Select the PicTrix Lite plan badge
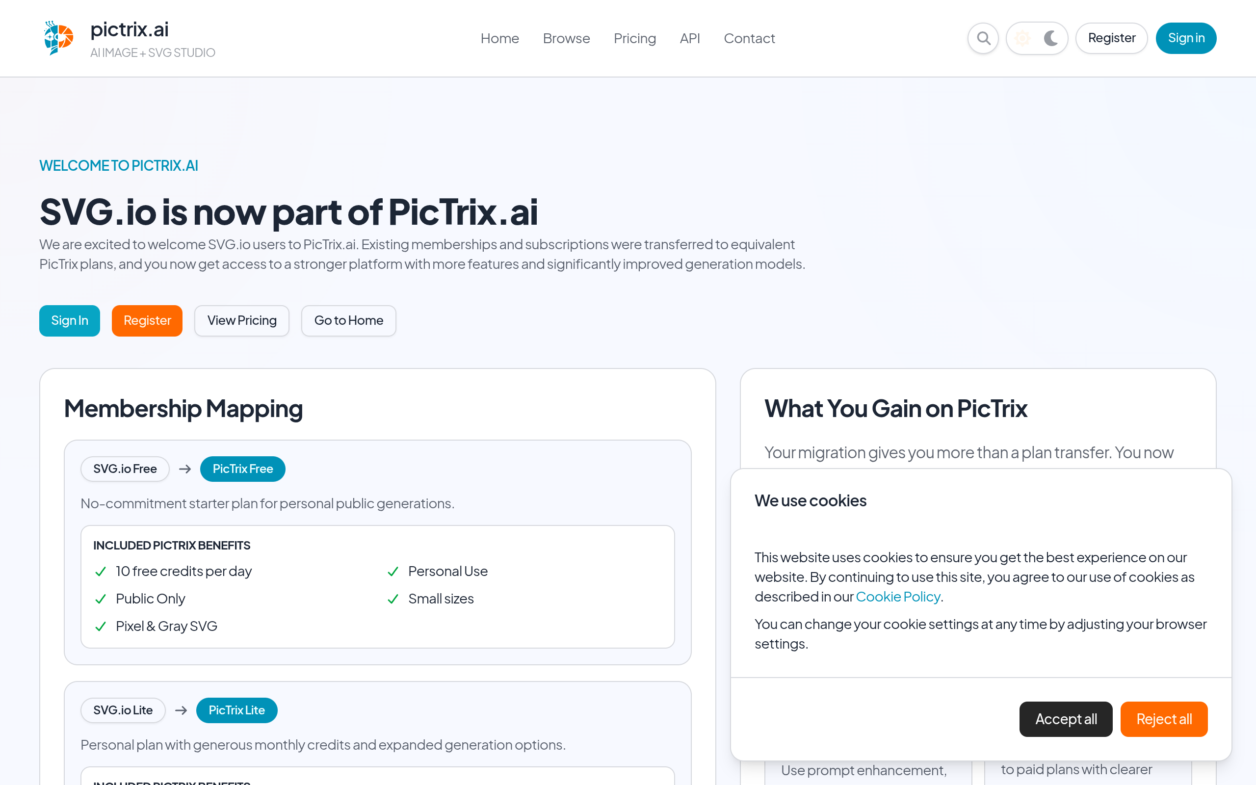Screen dimensions: 1256x785 pos(236,710)
